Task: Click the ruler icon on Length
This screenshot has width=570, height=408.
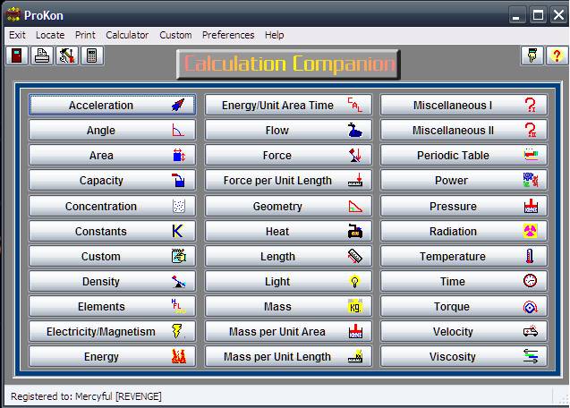Action: tap(354, 256)
